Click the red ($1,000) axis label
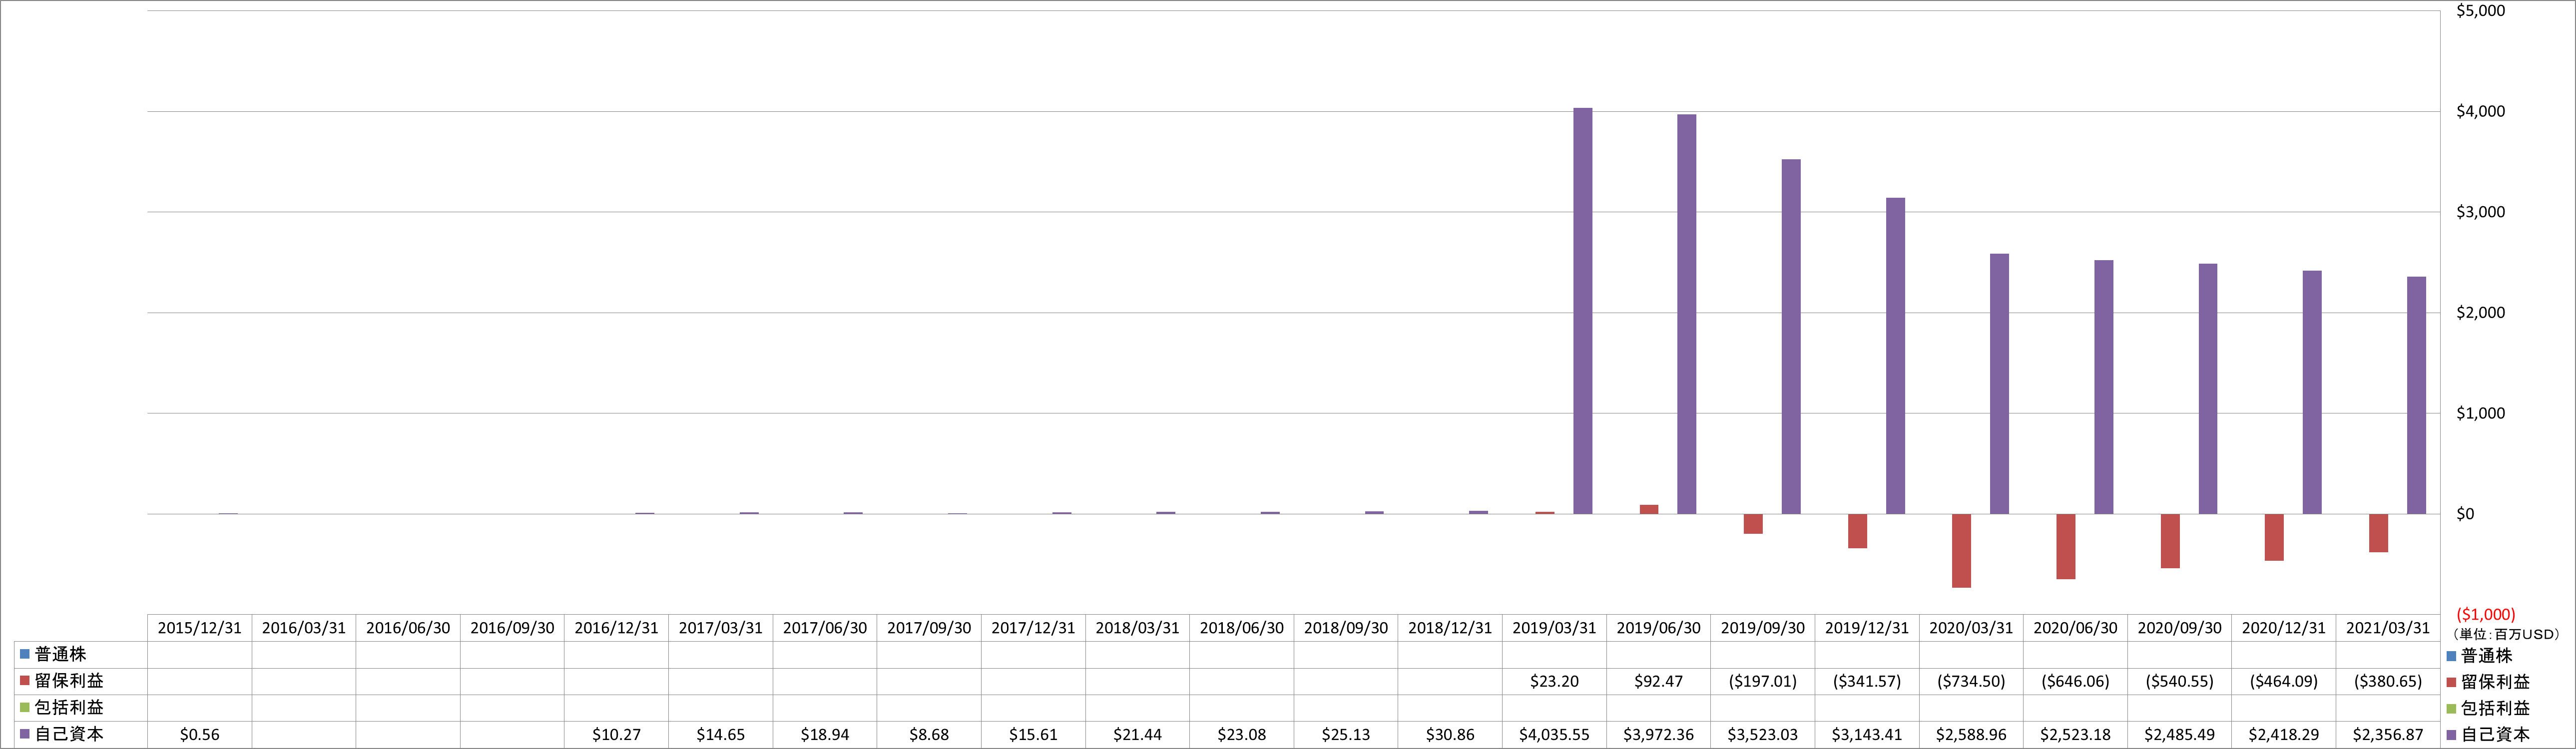 (x=2486, y=615)
